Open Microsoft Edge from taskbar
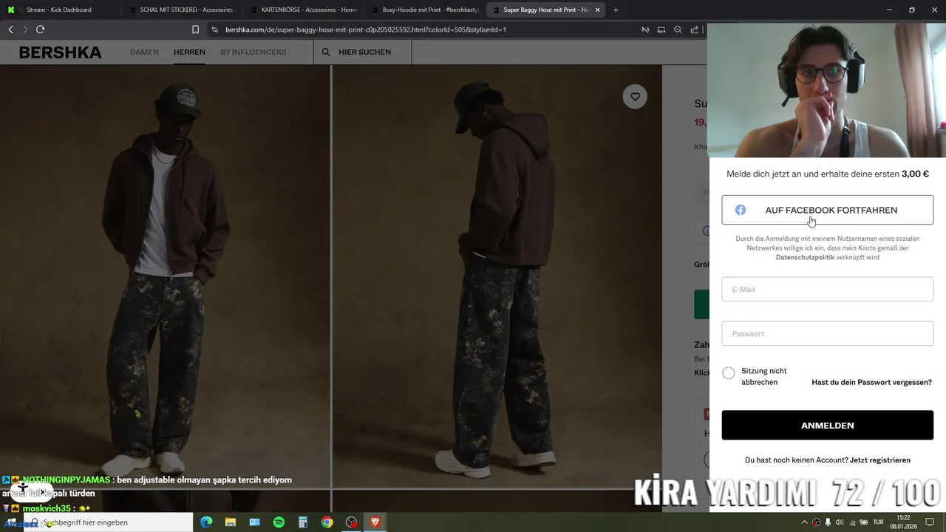Screen dimensions: 946x532 click(x=206, y=522)
